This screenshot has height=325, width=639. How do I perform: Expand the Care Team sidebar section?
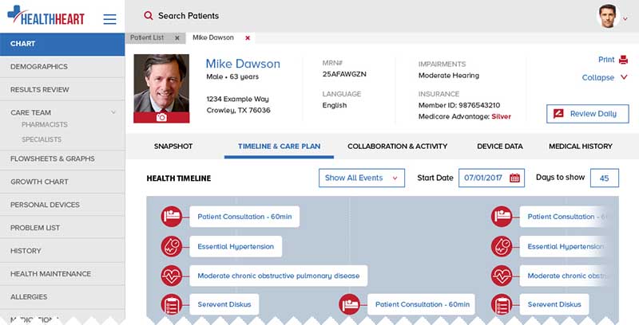113,112
